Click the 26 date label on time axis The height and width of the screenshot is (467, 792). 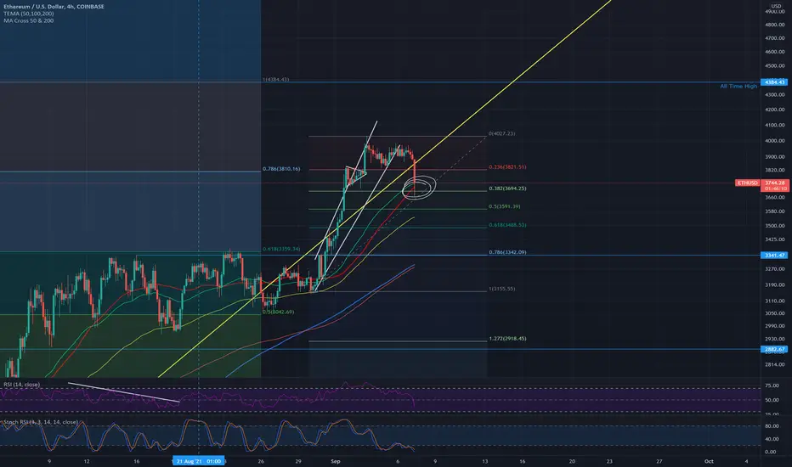(261, 461)
